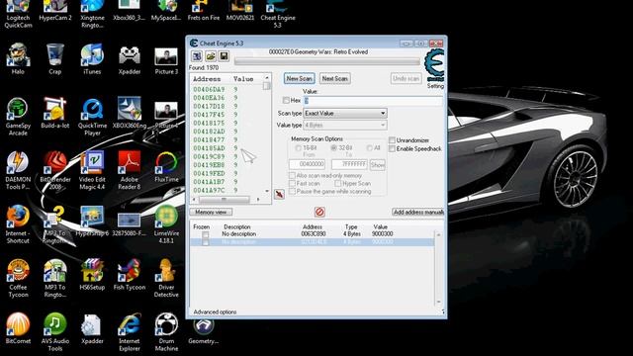Launch iTunes from the desktop
The image size is (633, 356).
tap(92, 59)
